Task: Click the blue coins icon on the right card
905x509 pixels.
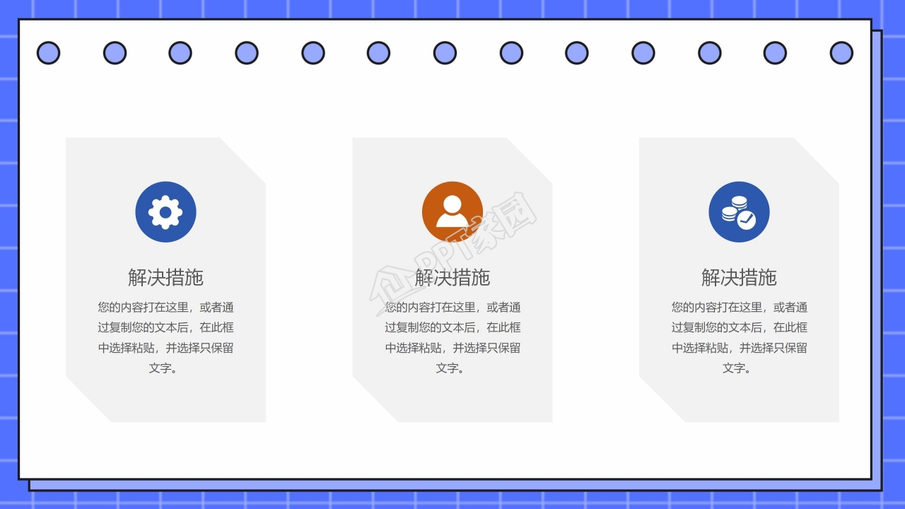Action: point(739,211)
